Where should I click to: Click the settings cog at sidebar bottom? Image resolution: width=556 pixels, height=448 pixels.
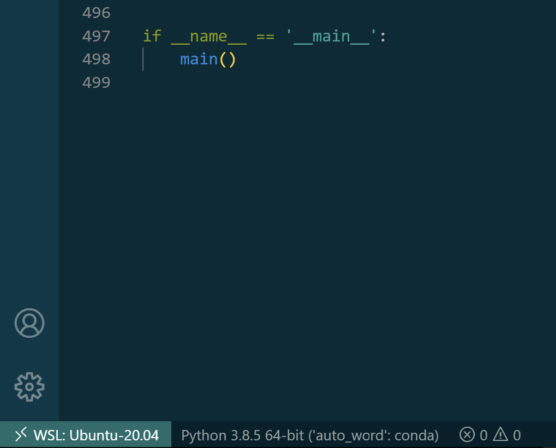[x=29, y=386]
